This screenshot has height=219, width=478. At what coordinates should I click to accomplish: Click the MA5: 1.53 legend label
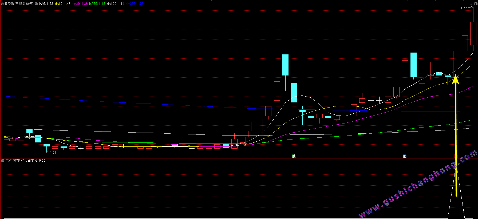[x=46, y=4]
